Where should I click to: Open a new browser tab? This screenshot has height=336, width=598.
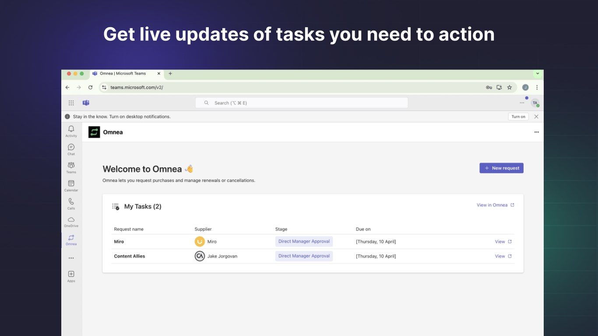(170, 73)
